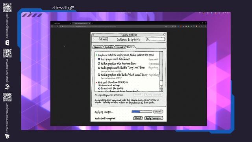
Task: Click the browser reload icon
Action: pos(57,26)
